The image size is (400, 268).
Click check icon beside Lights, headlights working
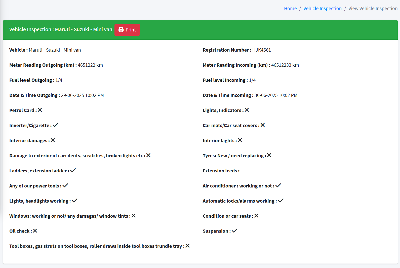[75, 201]
